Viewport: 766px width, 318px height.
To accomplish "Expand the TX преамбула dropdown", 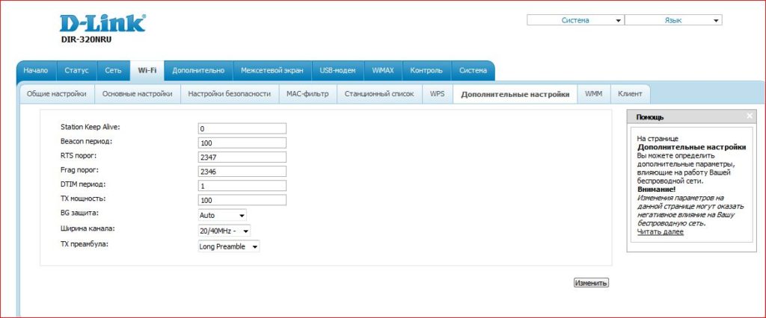I will [x=229, y=246].
